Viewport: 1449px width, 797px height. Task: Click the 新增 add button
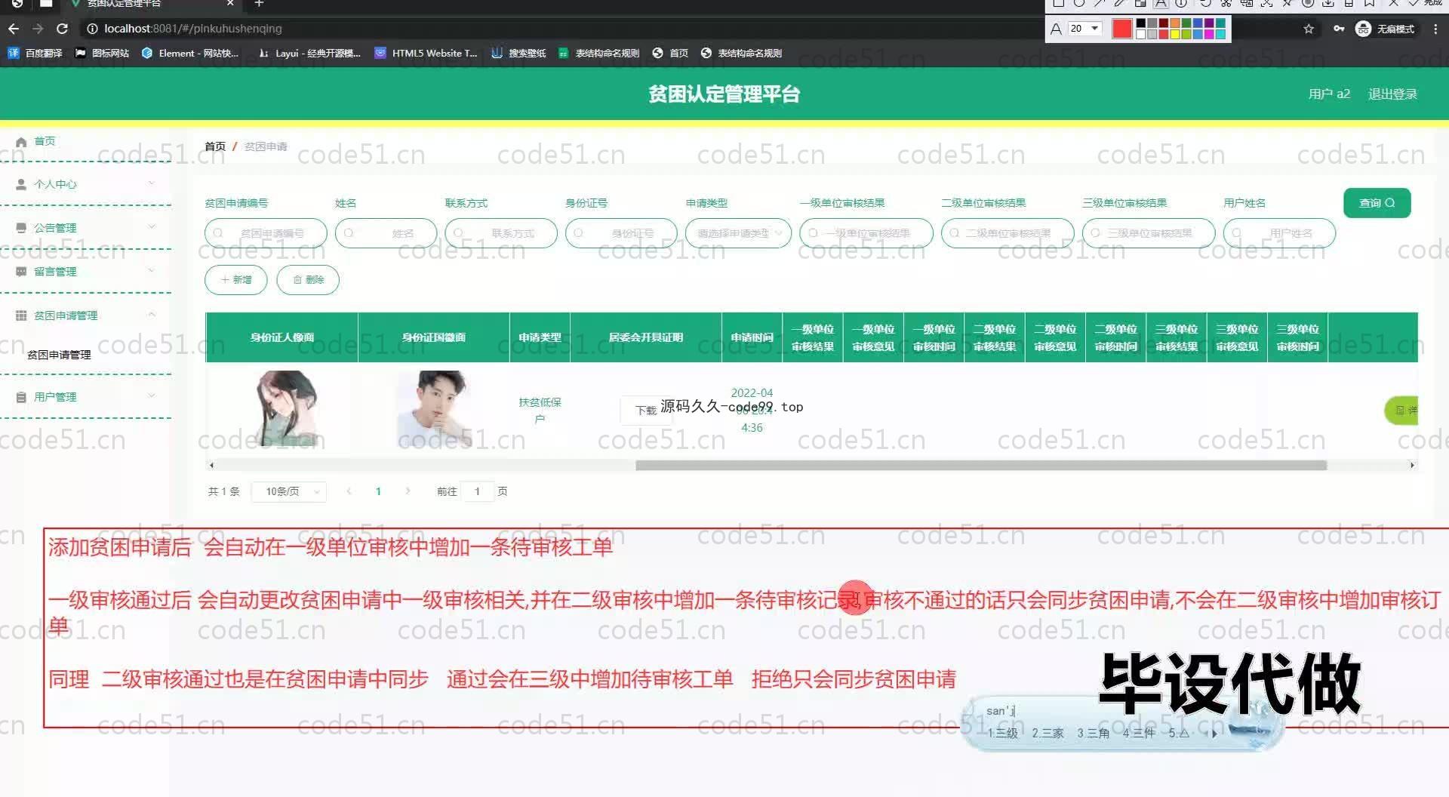coord(236,279)
